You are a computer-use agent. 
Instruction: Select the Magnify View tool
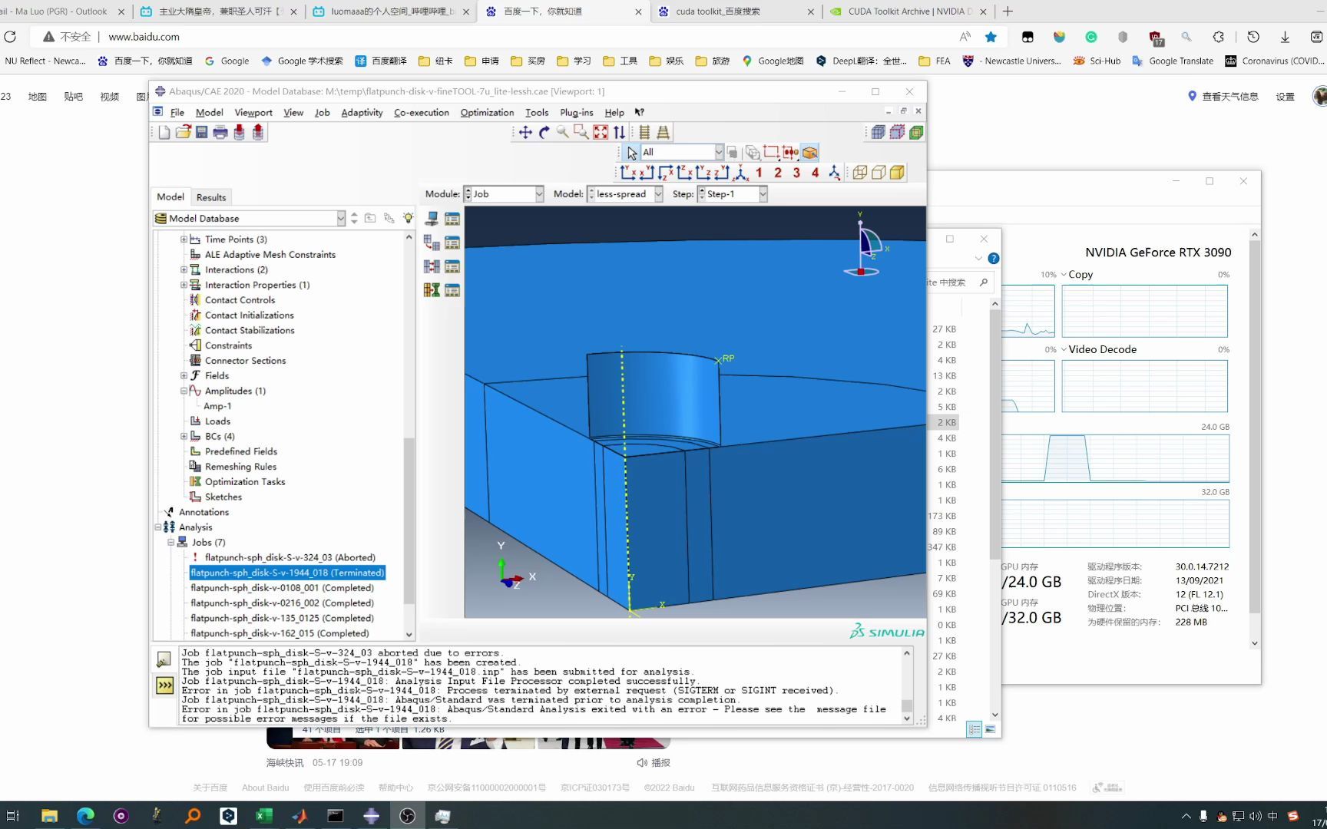coord(563,132)
